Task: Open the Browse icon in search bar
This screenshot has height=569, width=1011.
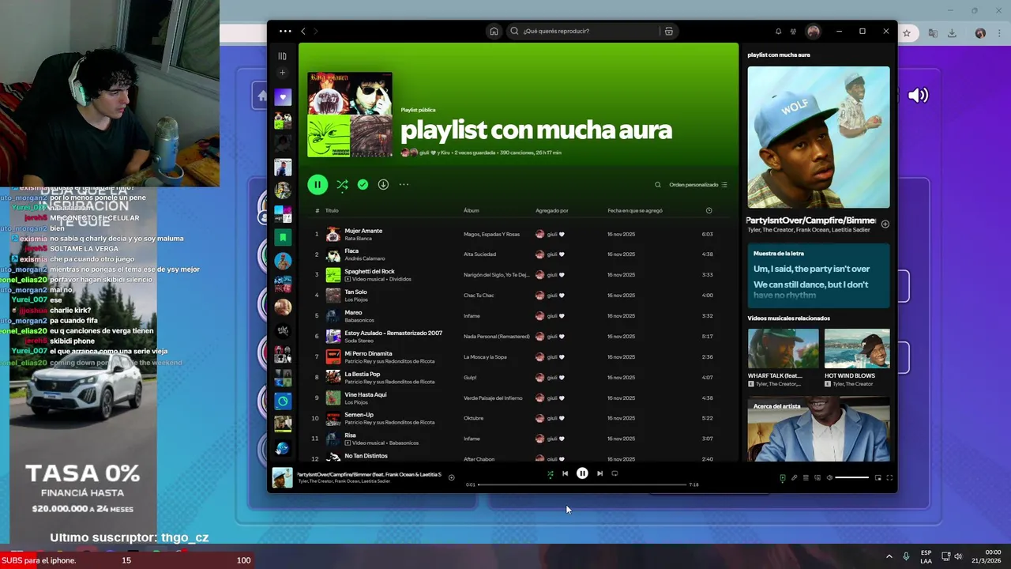Action: [668, 32]
